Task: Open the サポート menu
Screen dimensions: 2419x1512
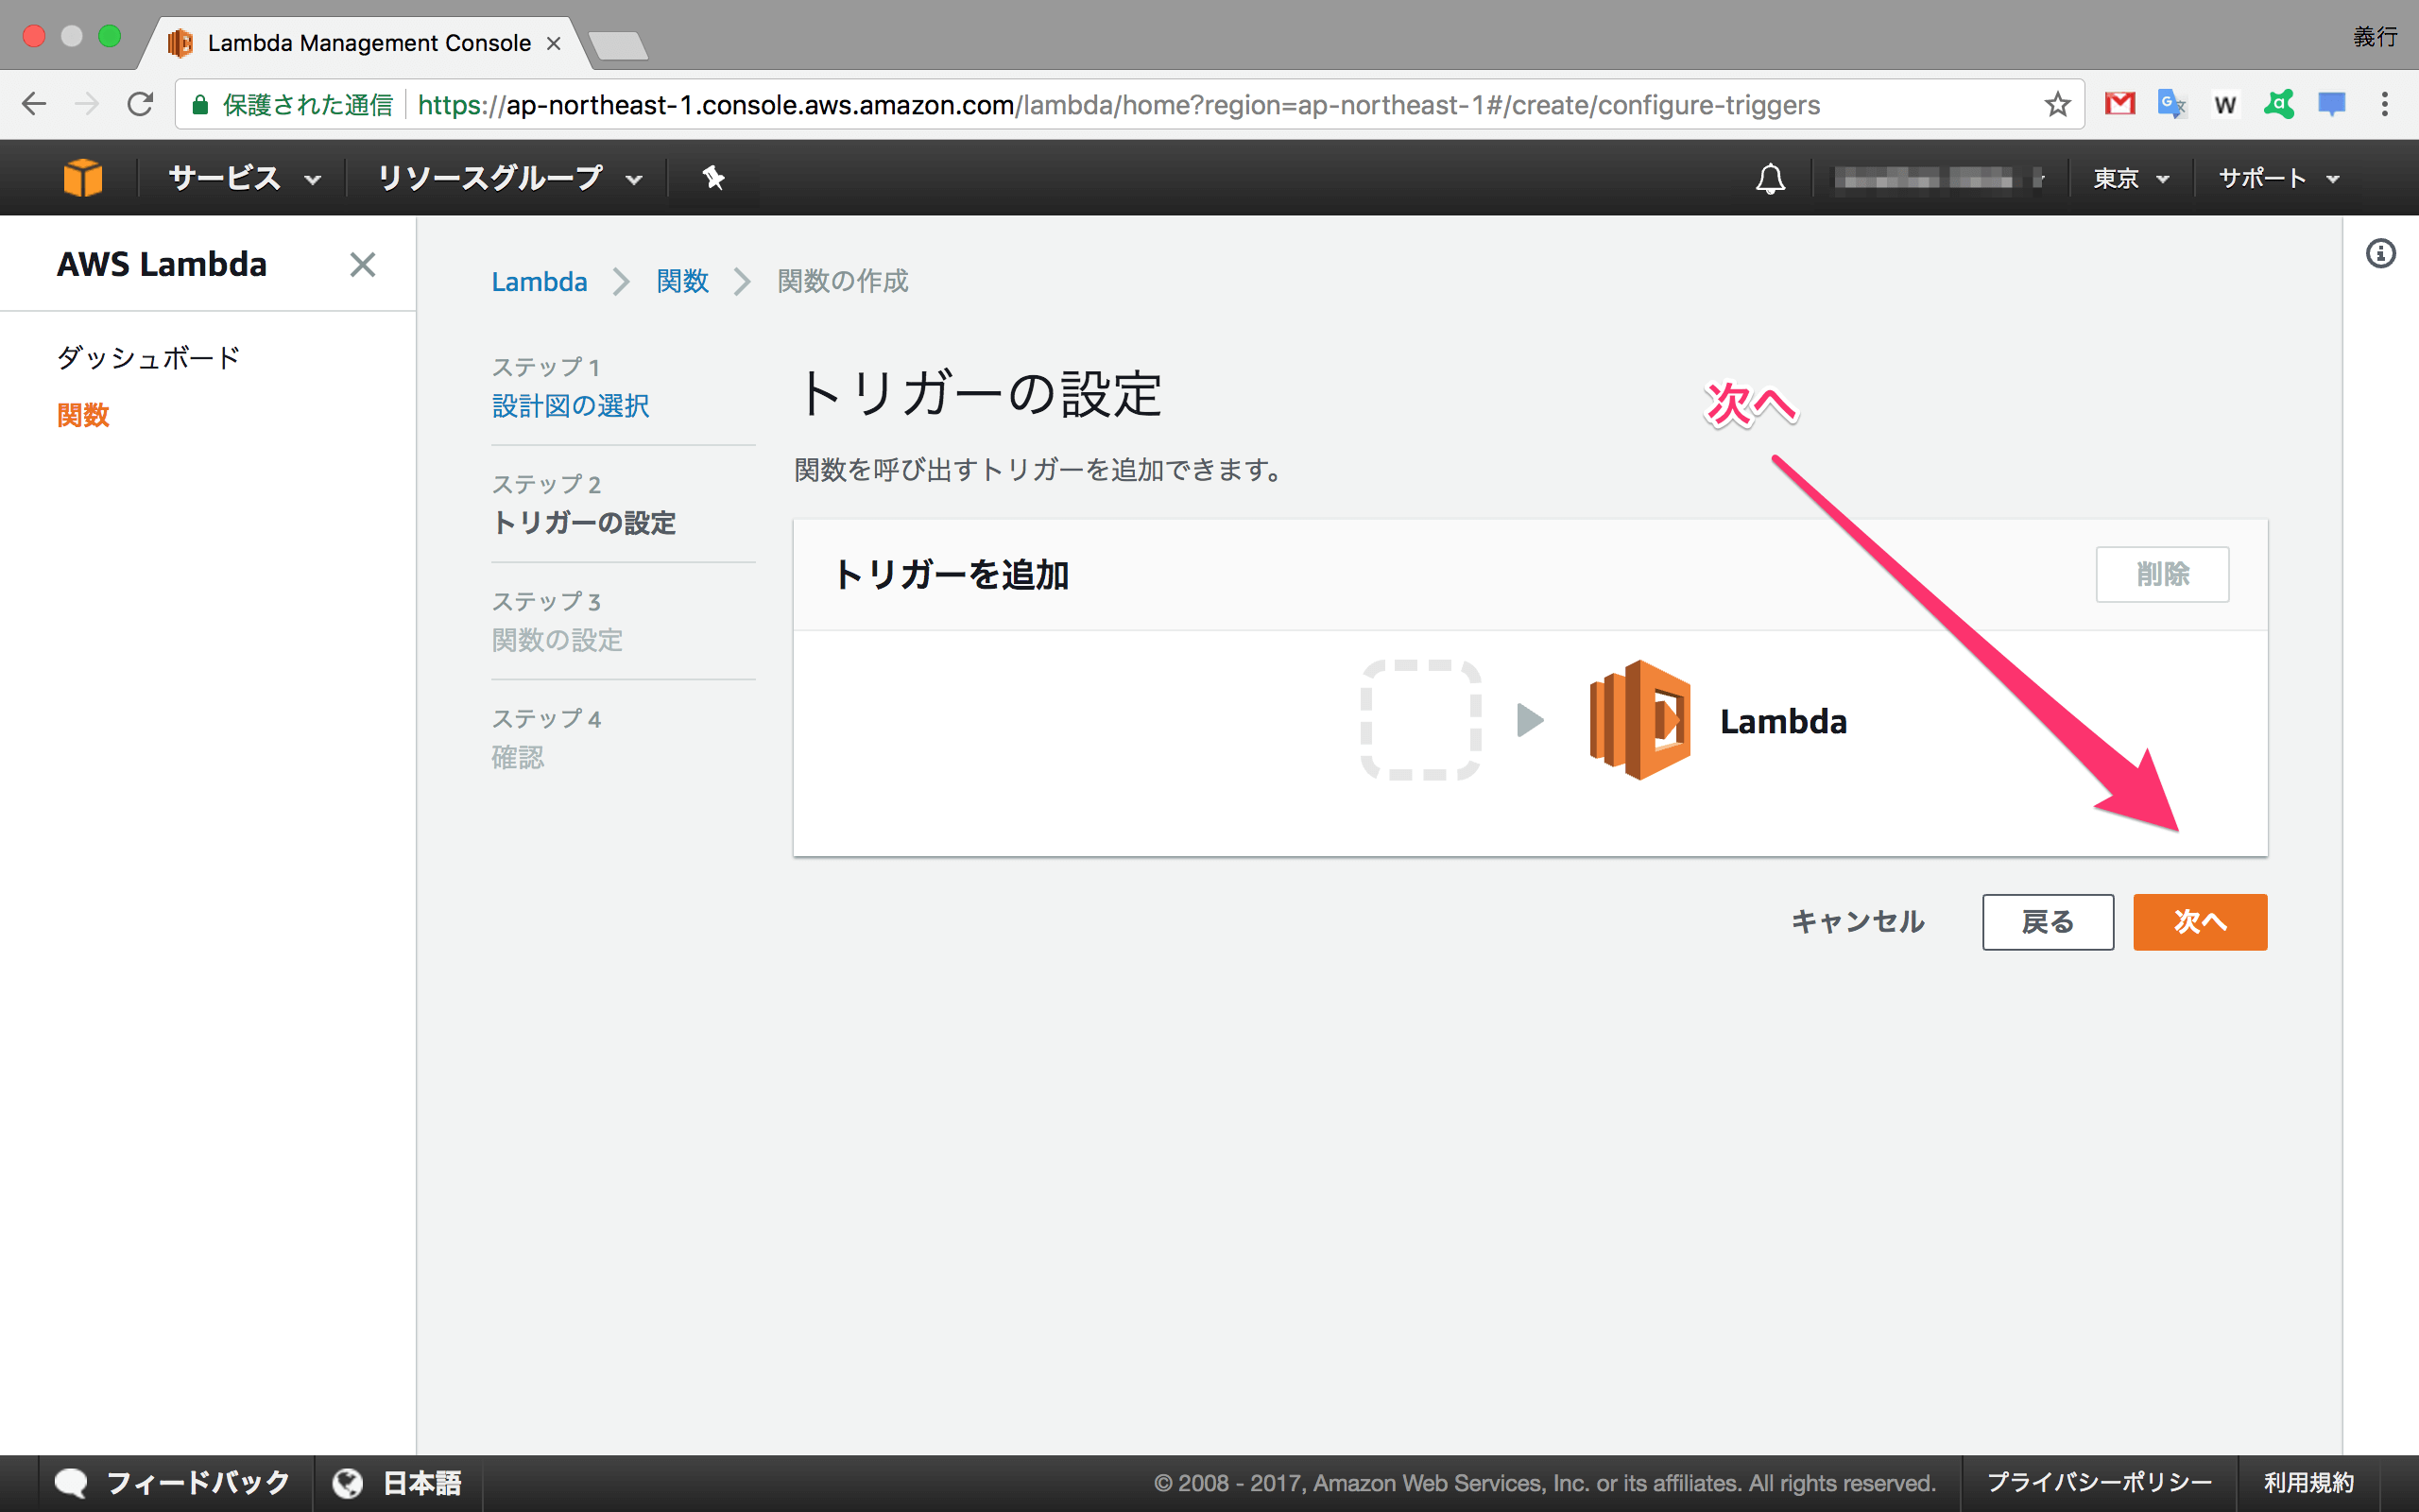Action: 2278,178
